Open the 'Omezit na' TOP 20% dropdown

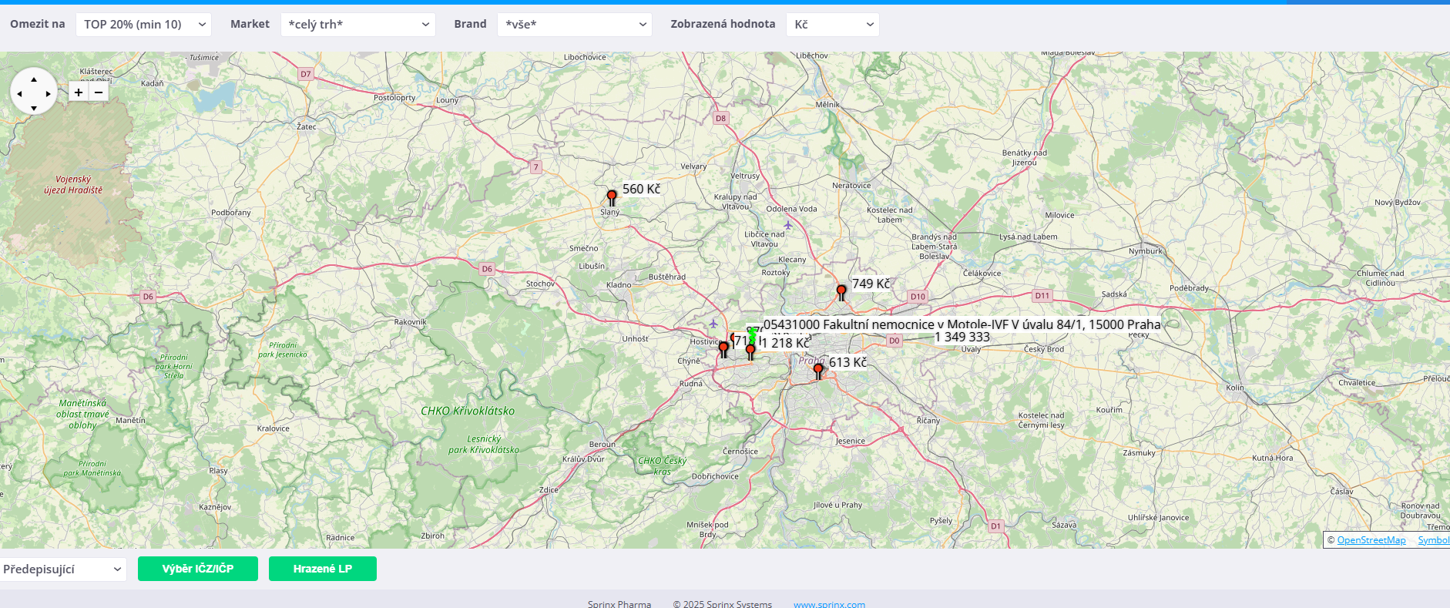pyautogui.click(x=143, y=25)
